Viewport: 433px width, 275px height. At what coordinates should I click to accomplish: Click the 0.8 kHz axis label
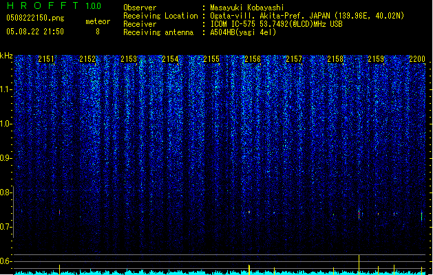tap(6, 192)
